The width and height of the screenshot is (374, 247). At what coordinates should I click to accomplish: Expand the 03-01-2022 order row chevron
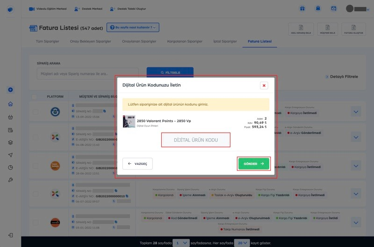coord(356,222)
